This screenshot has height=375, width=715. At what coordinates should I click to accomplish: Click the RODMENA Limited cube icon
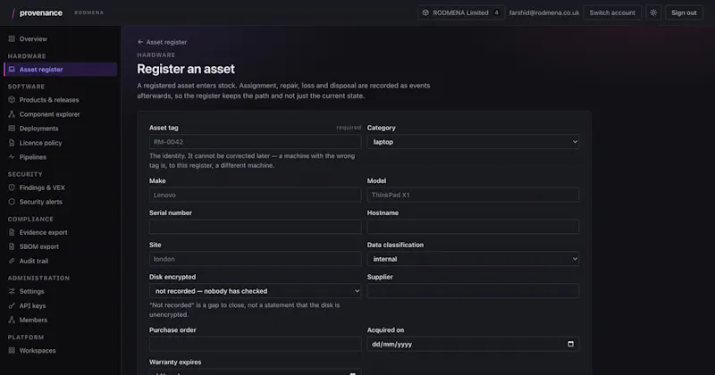[425, 12]
